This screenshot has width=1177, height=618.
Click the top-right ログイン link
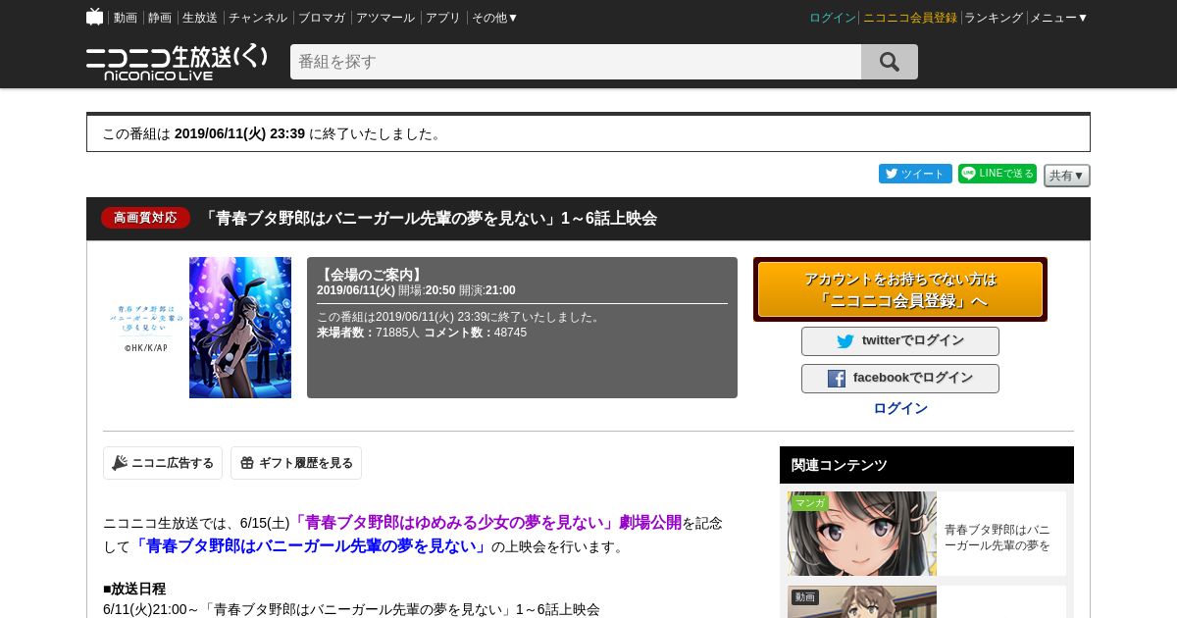[833, 18]
